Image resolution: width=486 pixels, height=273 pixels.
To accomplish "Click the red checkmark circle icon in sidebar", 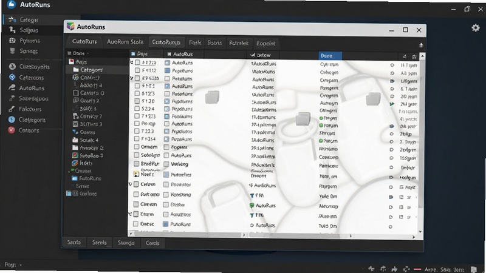I will coord(12,130).
